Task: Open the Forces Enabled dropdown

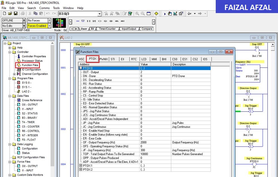Action: click(49, 26)
